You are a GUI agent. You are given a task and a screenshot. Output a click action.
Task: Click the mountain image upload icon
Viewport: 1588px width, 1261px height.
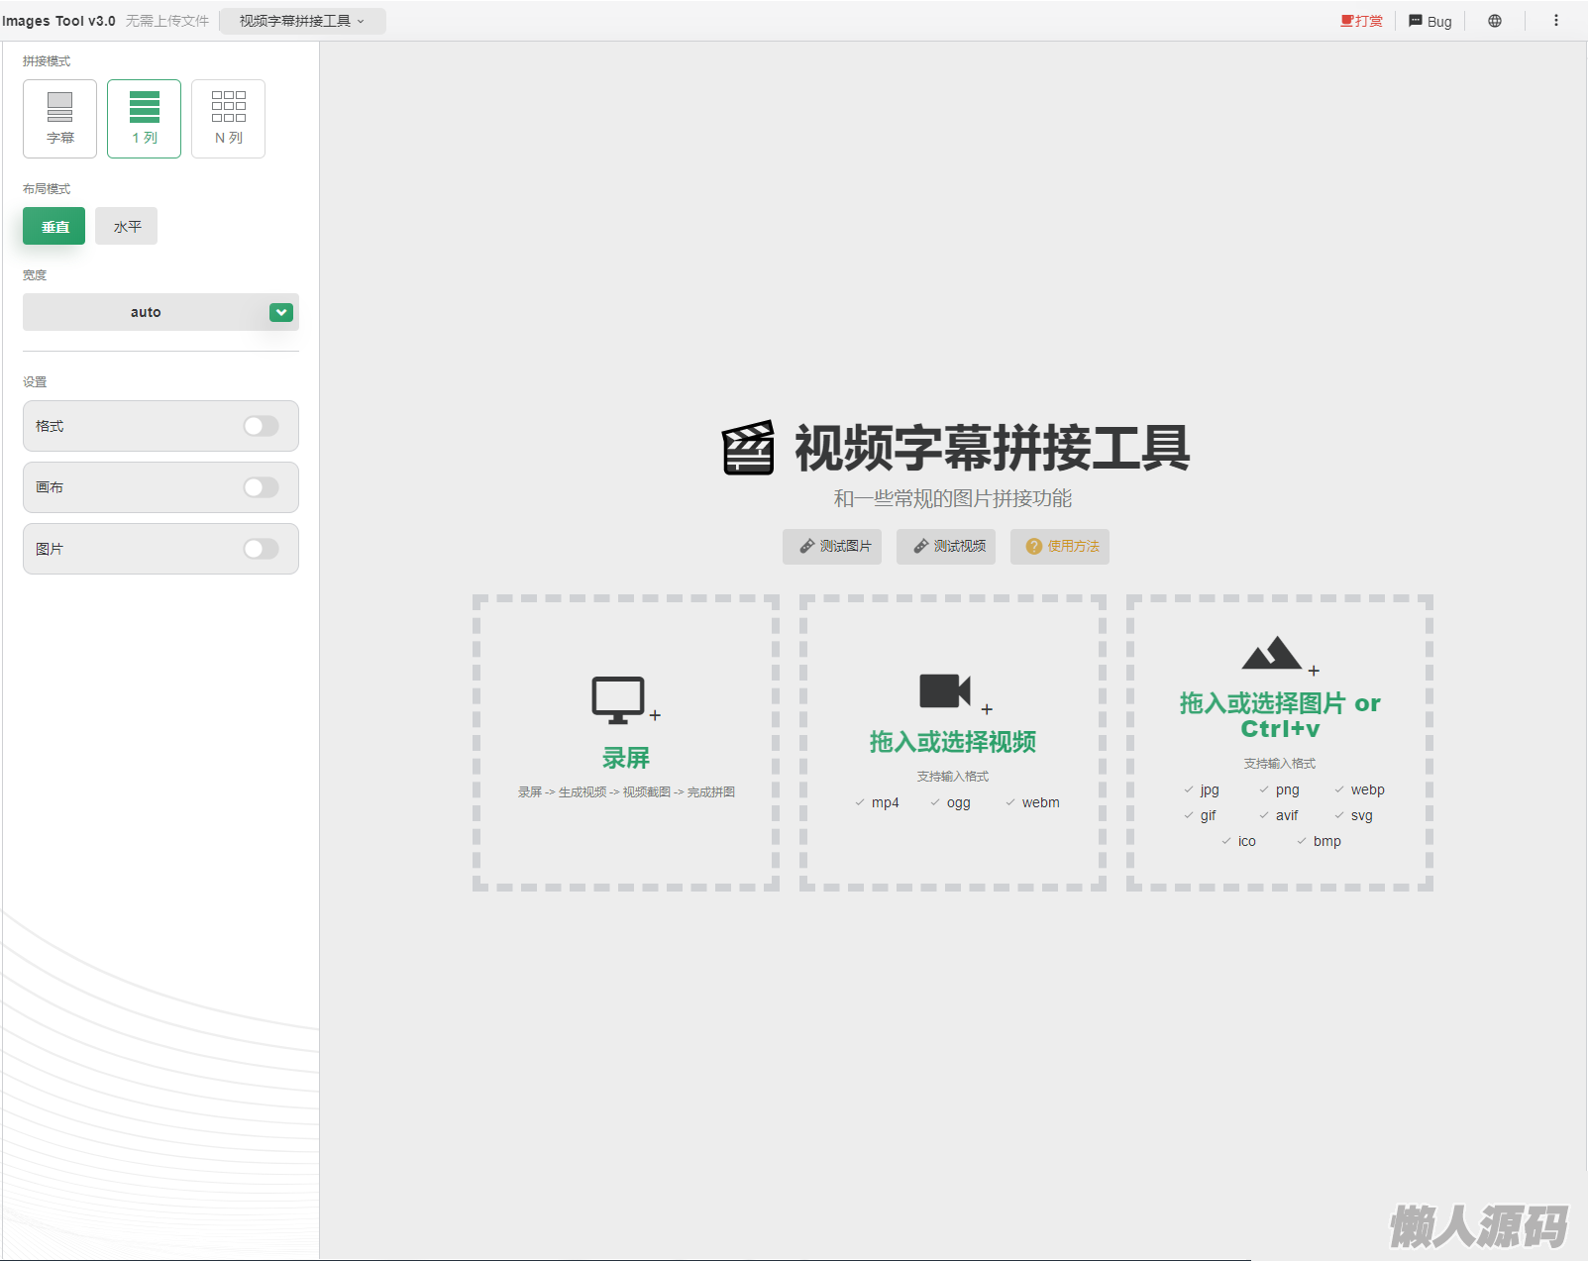(1272, 654)
